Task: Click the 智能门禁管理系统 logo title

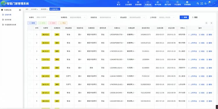Action: point(18,3)
